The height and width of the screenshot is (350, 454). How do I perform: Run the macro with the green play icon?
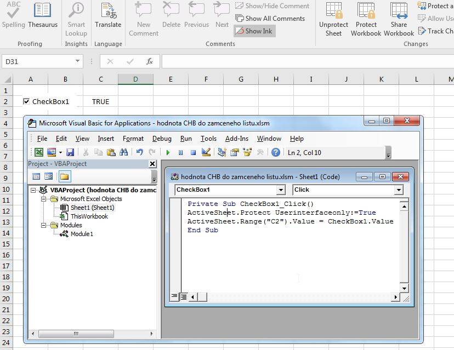(168, 152)
